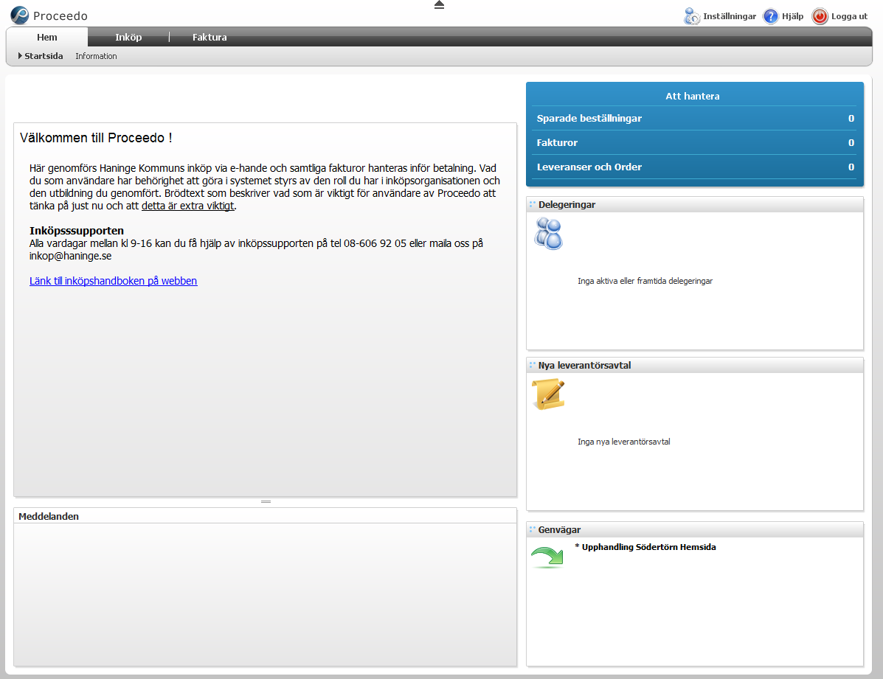Click the red Logga ut power icon
Viewport: 883px width, 679px height.
(820, 16)
